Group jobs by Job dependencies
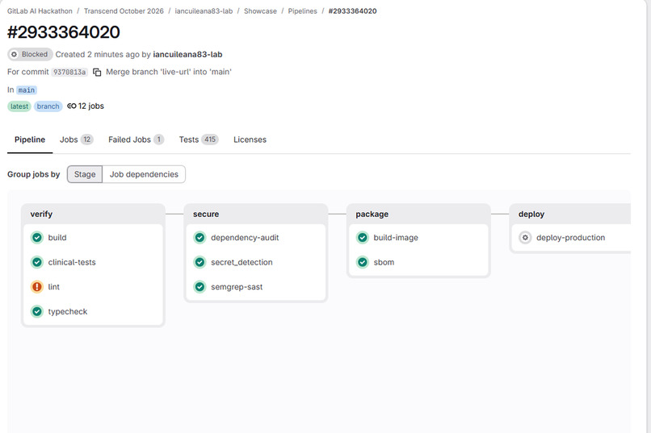Image resolution: width=651 pixels, height=433 pixels. point(144,174)
